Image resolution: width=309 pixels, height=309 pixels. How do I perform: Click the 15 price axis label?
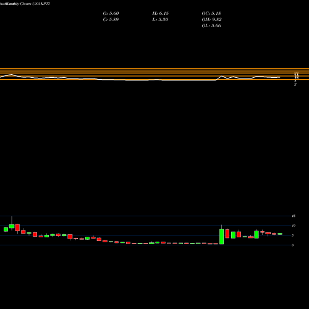click(294, 216)
